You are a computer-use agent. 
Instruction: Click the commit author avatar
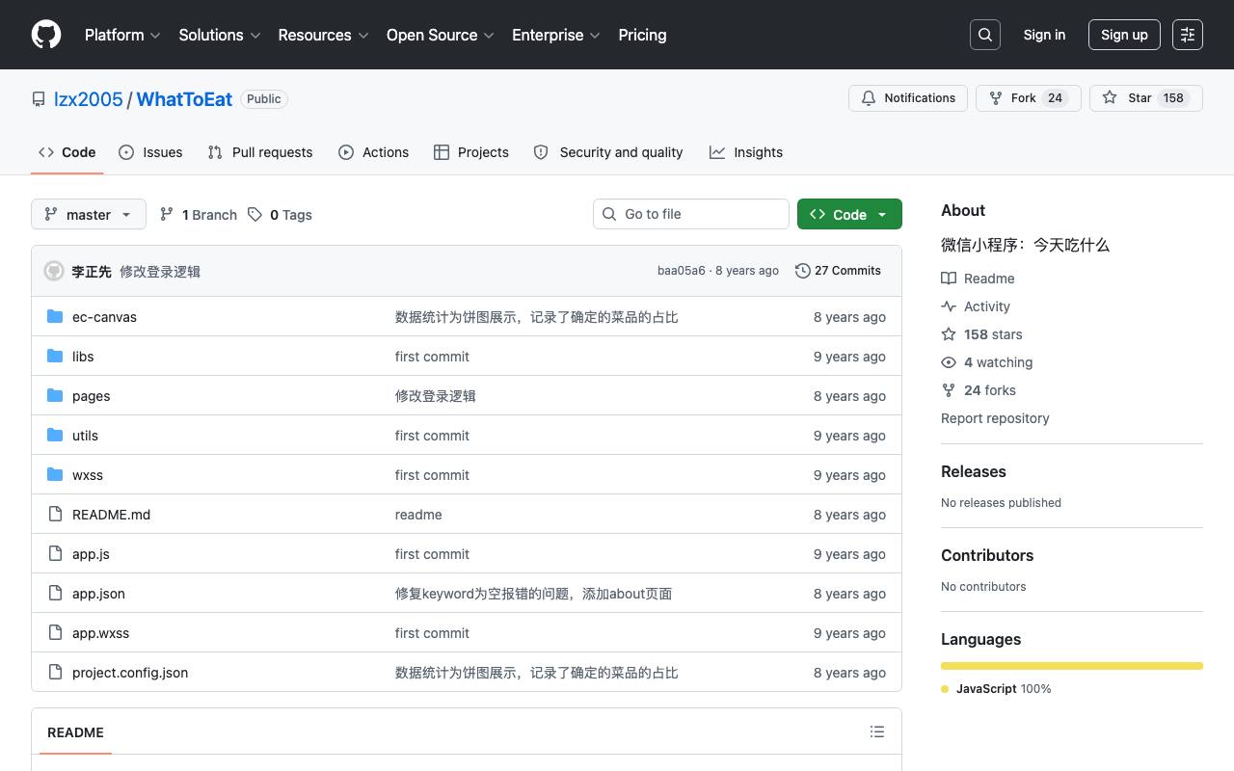pos(54,272)
